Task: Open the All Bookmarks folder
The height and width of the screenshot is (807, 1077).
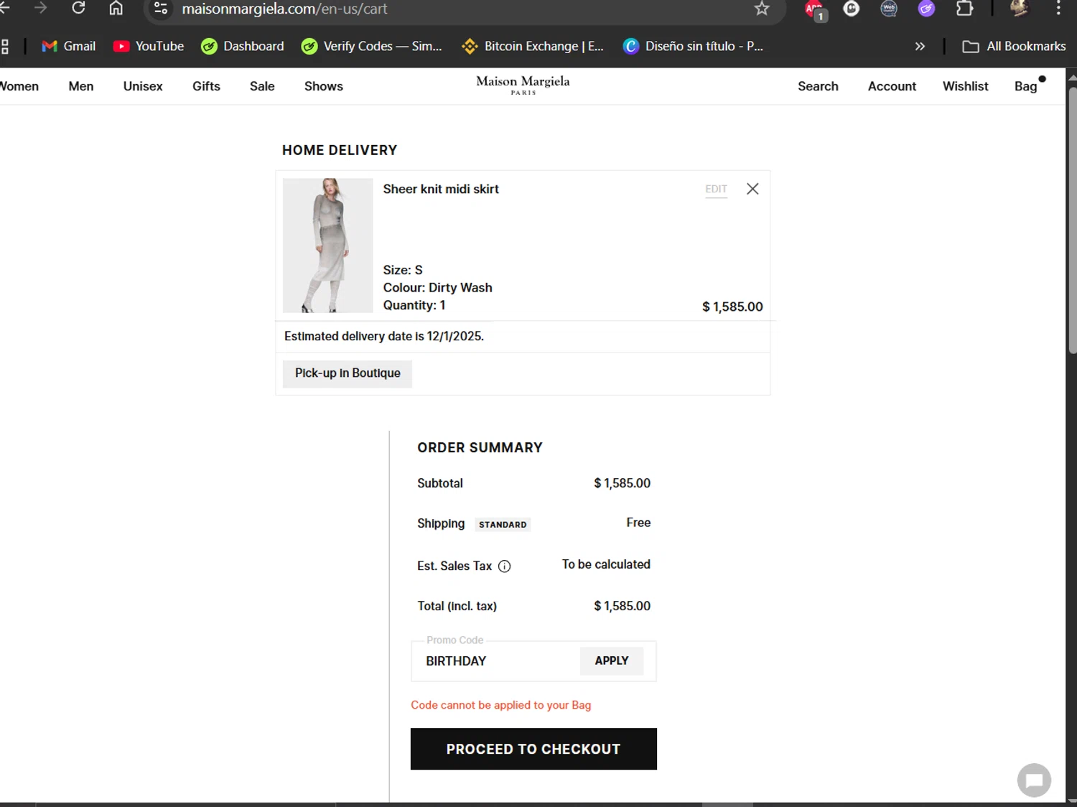Action: [1014, 46]
